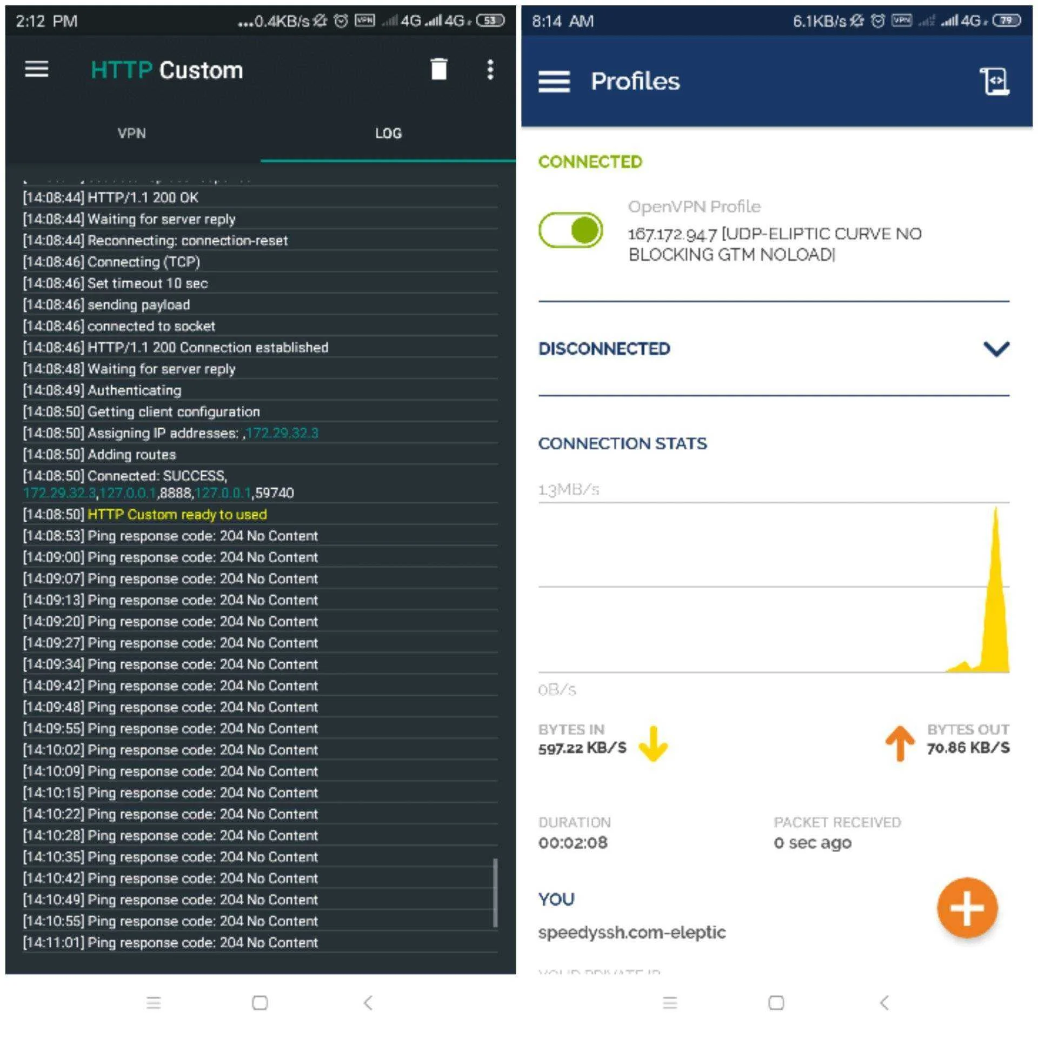
Task: Tap battery 53 indicator in left status bar
Action: [490, 21]
